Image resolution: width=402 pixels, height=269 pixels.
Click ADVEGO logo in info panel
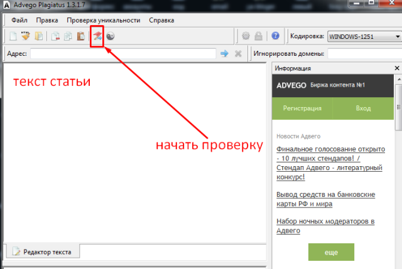point(291,85)
